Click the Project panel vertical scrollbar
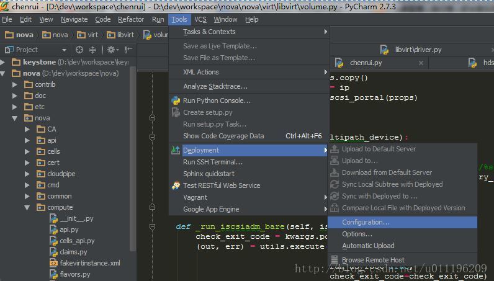The width and height of the screenshot is (494, 281). (x=133, y=159)
